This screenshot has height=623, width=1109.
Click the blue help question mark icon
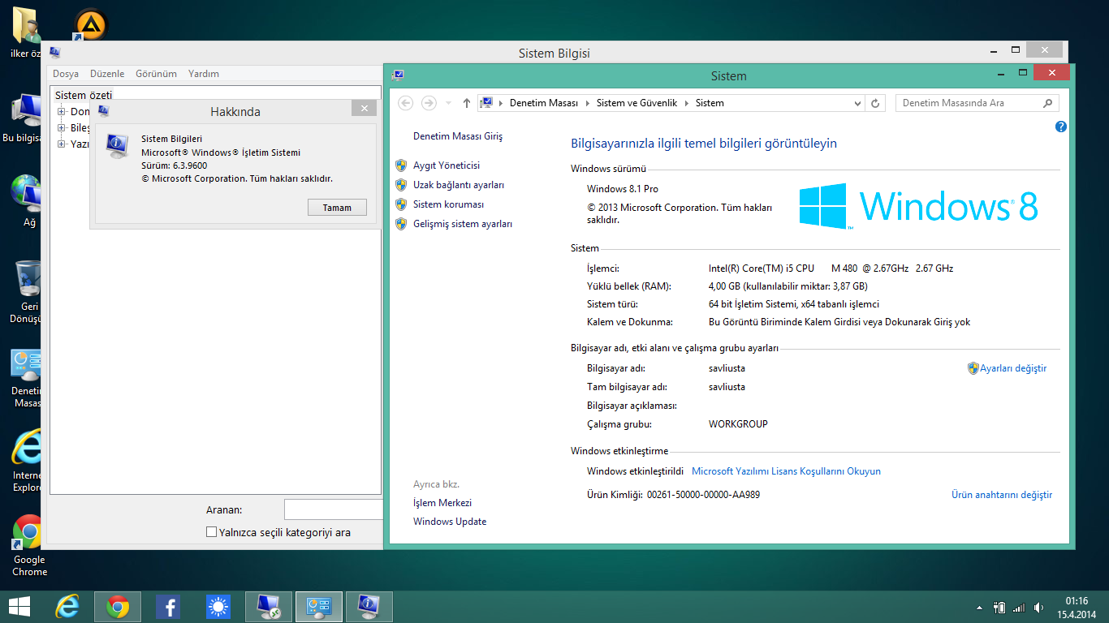1060,127
